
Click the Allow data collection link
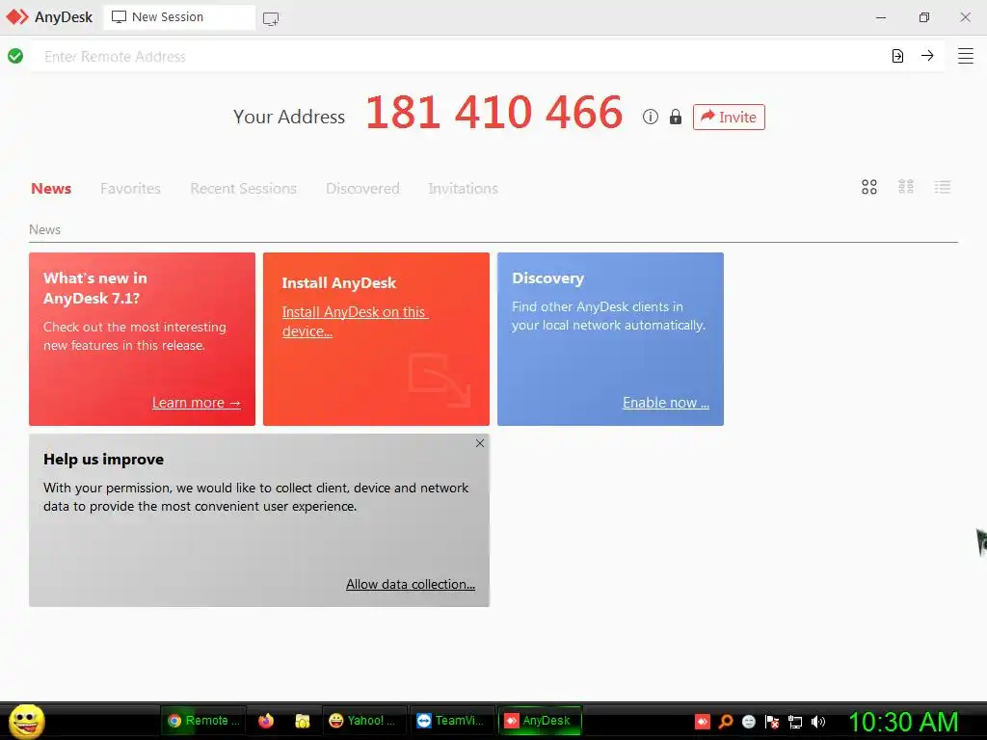coord(411,584)
